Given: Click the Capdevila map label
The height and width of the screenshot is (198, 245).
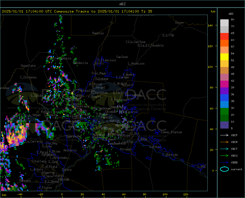Looking at the screenshot, I should [x=81, y=63].
